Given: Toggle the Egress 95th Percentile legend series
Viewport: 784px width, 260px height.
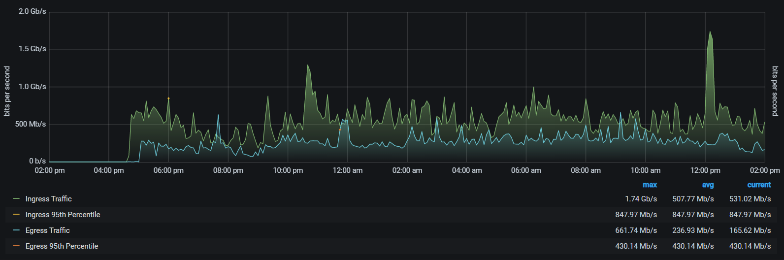Looking at the screenshot, I should click(62, 246).
